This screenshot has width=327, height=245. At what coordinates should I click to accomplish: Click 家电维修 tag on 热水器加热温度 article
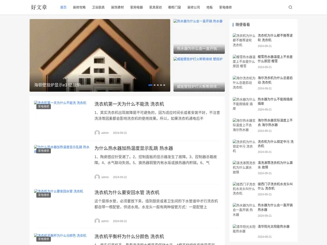[x=44, y=151]
